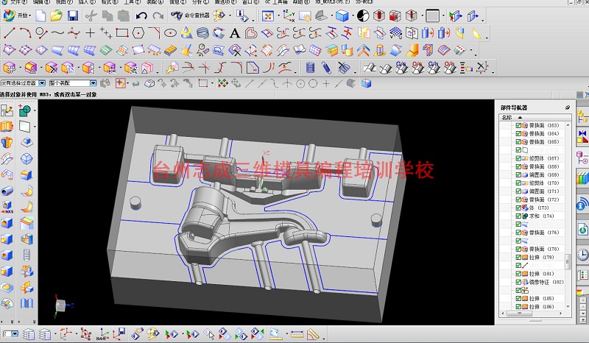This screenshot has width=589, height=343.
Task: Select 替换面 (176) in navigator
Action: pyautogui.click(x=544, y=233)
